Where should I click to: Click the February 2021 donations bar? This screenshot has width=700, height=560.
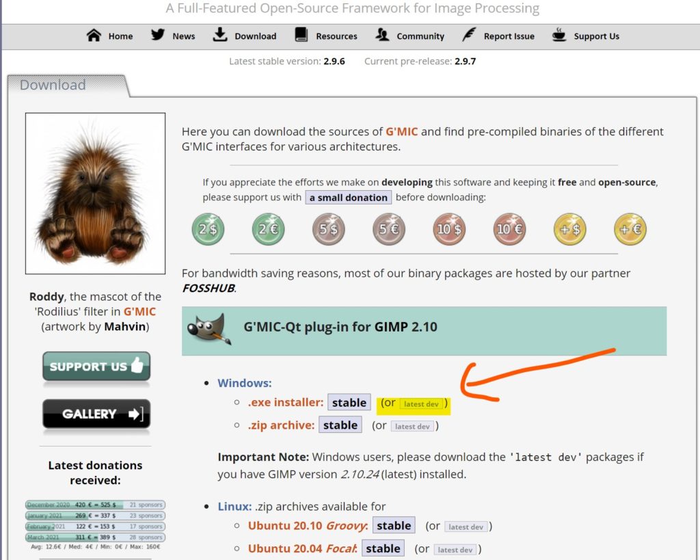(95, 526)
